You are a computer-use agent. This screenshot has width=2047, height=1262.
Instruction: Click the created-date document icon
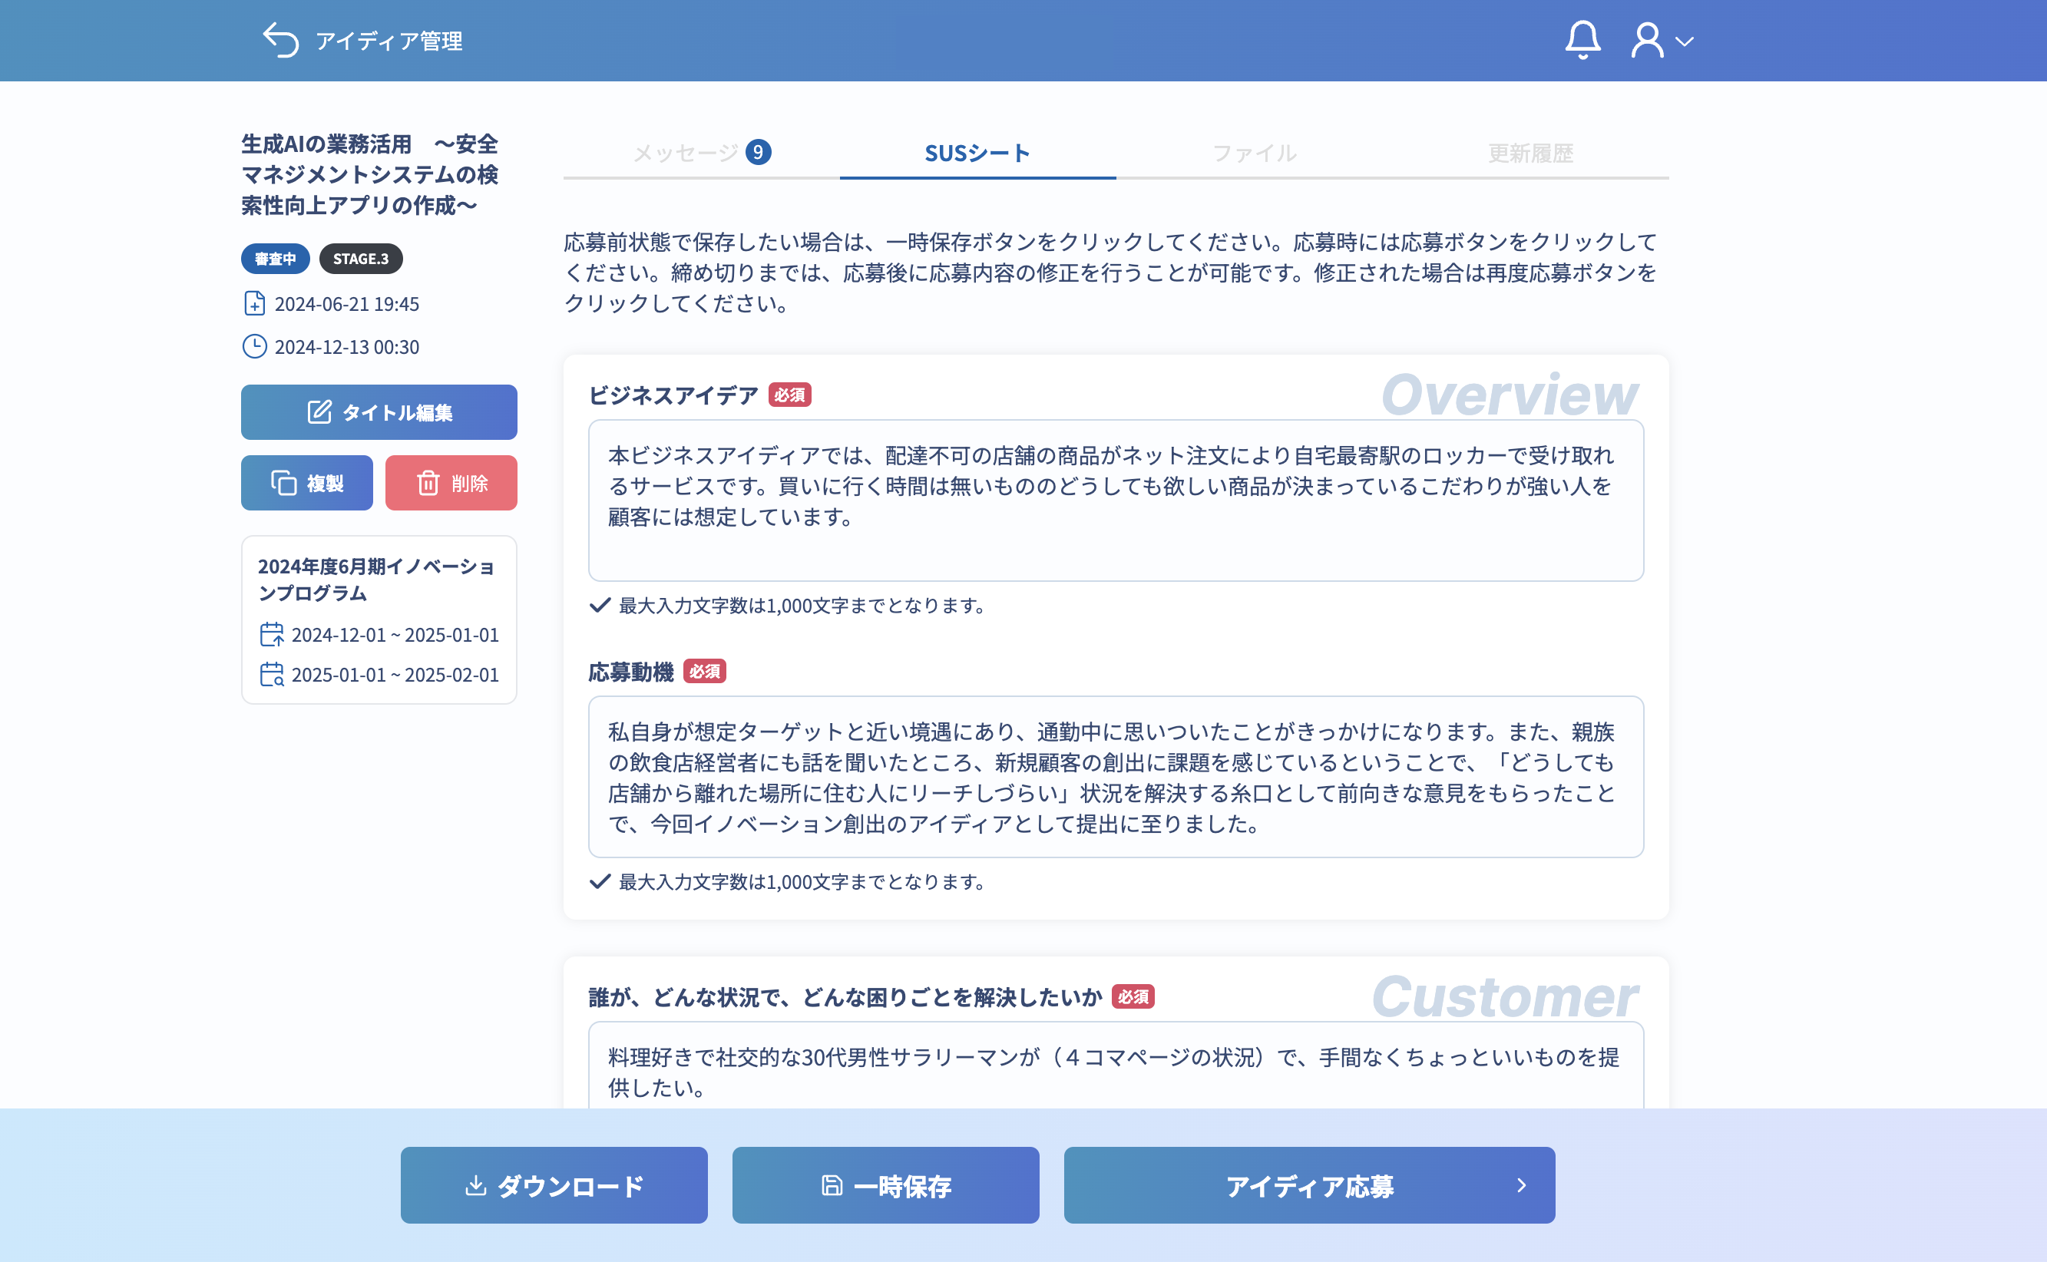coord(255,304)
